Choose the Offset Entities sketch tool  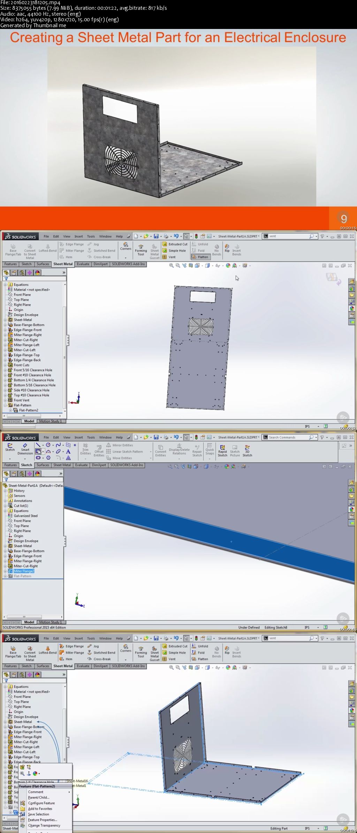[x=99, y=451]
